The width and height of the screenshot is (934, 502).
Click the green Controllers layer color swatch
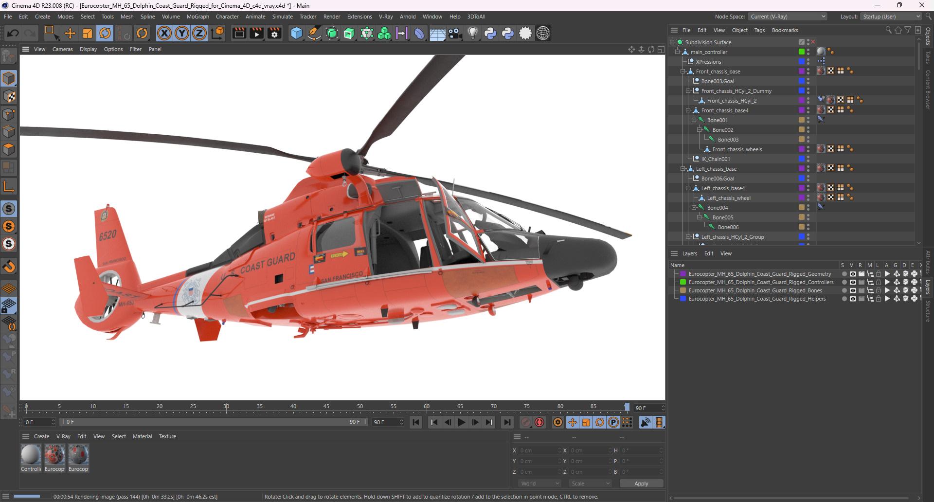683,282
